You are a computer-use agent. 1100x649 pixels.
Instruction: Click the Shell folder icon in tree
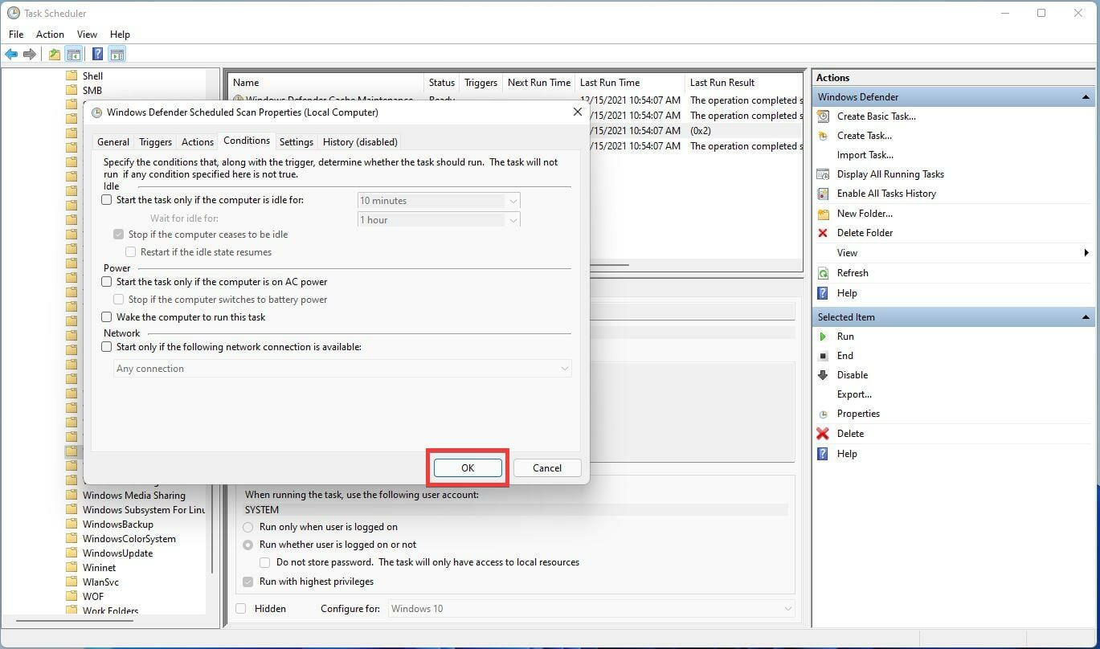coord(72,76)
